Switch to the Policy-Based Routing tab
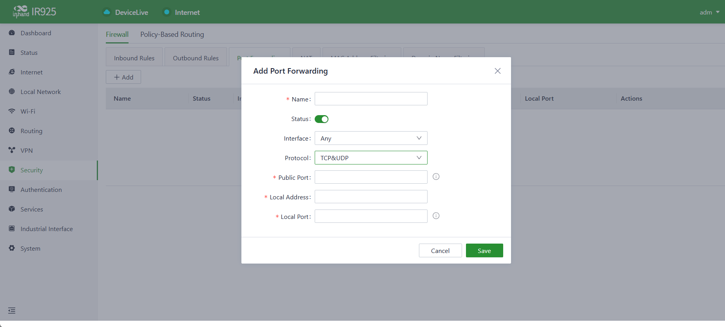This screenshot has width=725, height=327. click(172, 34)
